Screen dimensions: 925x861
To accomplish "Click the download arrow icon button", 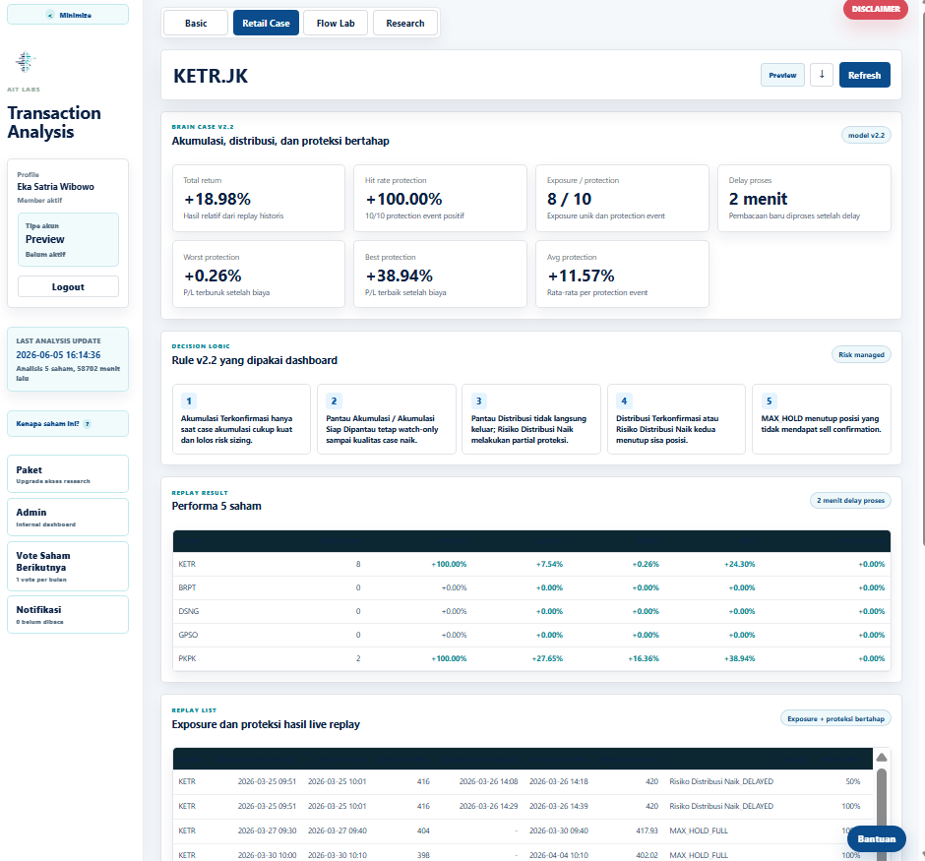I will [x=821, y=75].
